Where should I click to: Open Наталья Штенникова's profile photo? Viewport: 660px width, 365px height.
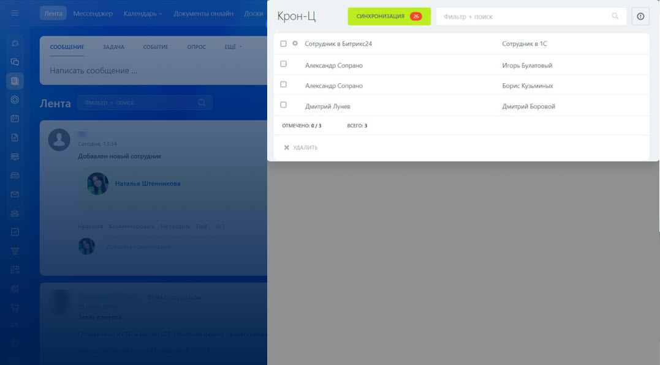click(97, 183)
